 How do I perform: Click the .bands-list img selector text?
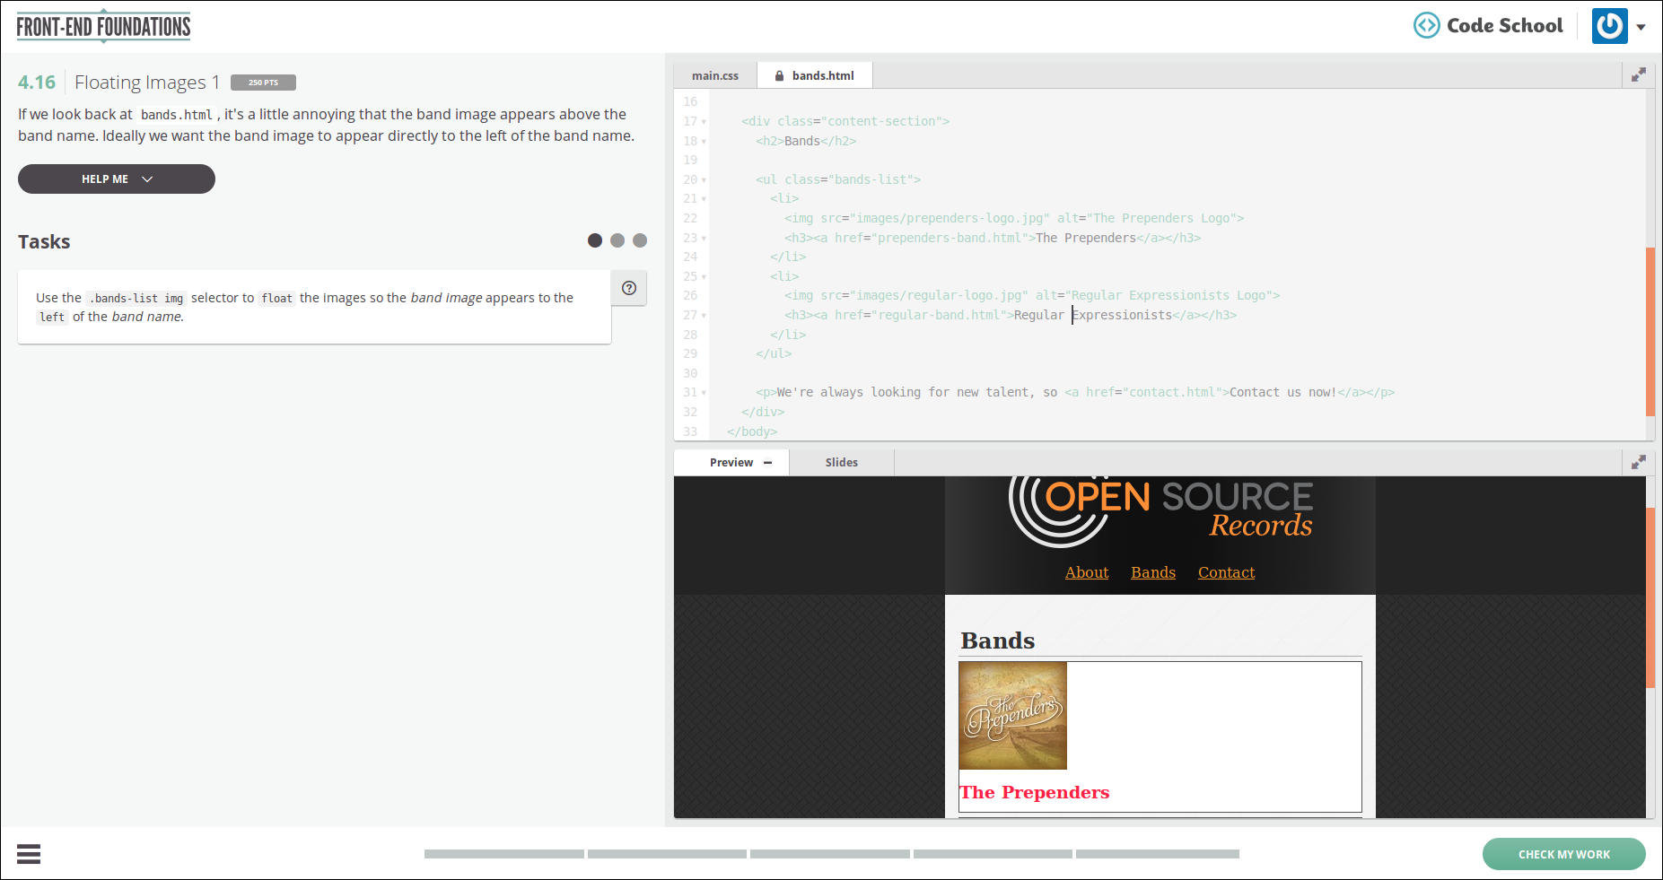coord(136,298)
